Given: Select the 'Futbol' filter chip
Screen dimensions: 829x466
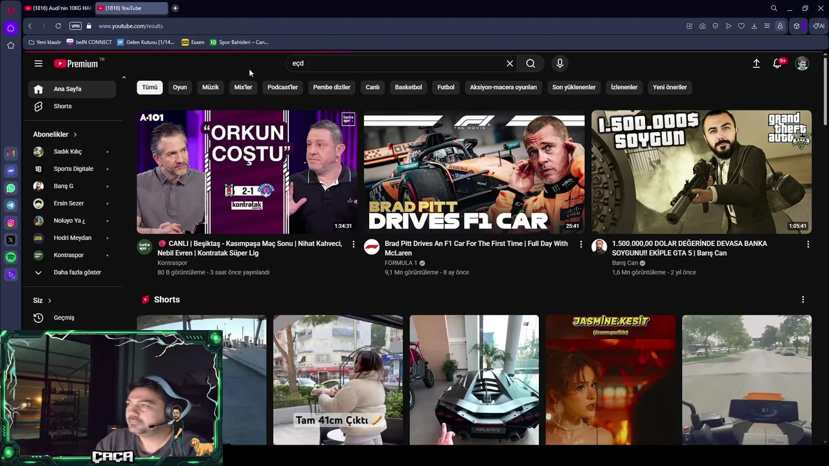Looking at the screenshot, I should [446, 87].
